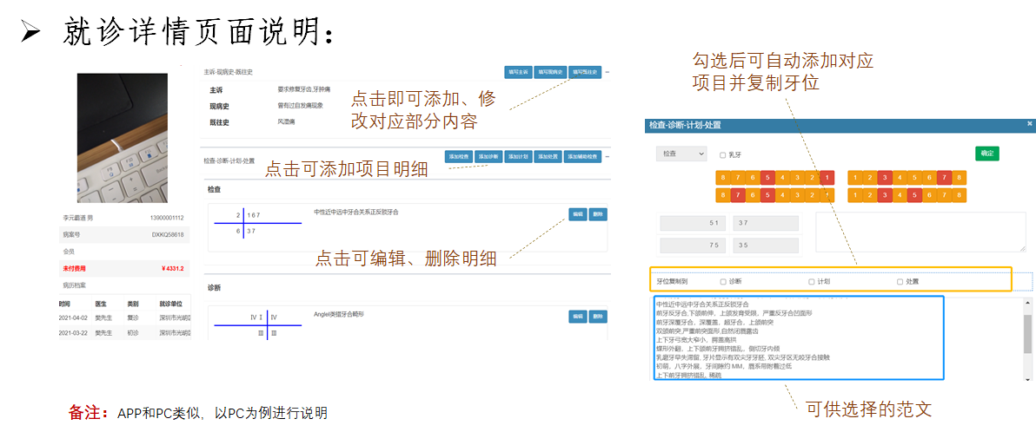Collapse the 主诉-现病史-既往史 section with the minus icon

608,71
